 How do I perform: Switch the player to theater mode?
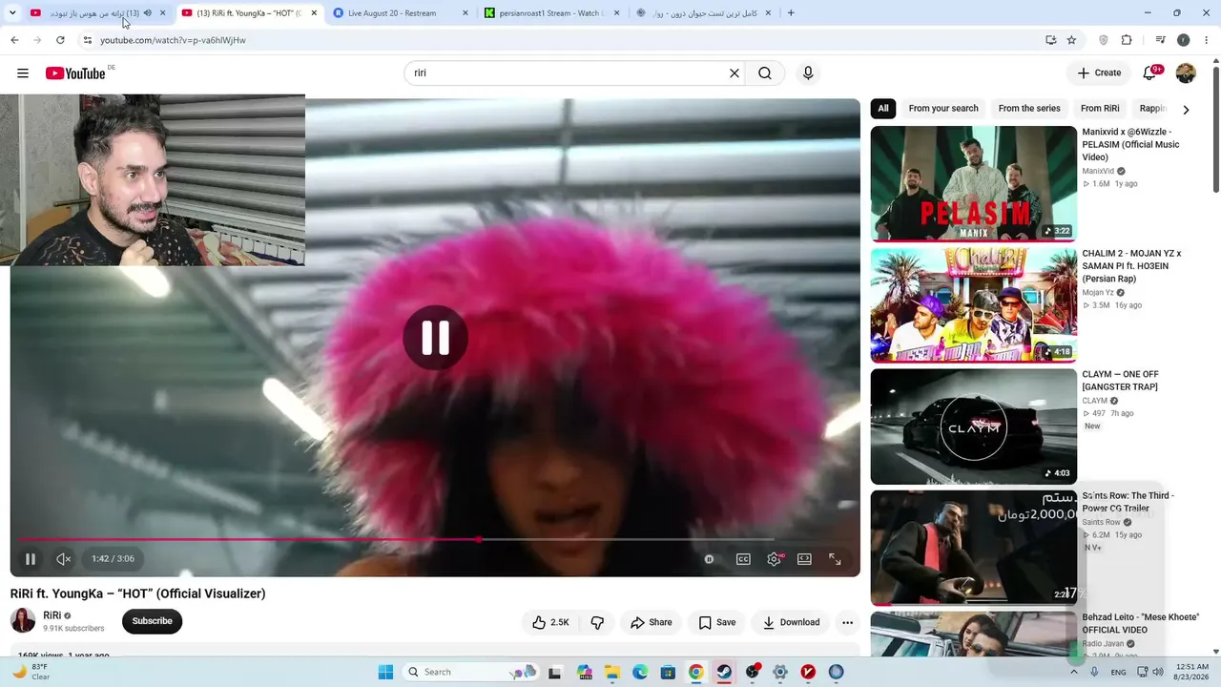pos(804,559)
